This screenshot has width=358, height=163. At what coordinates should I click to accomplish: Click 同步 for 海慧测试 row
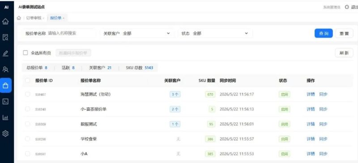coord(323,94)
